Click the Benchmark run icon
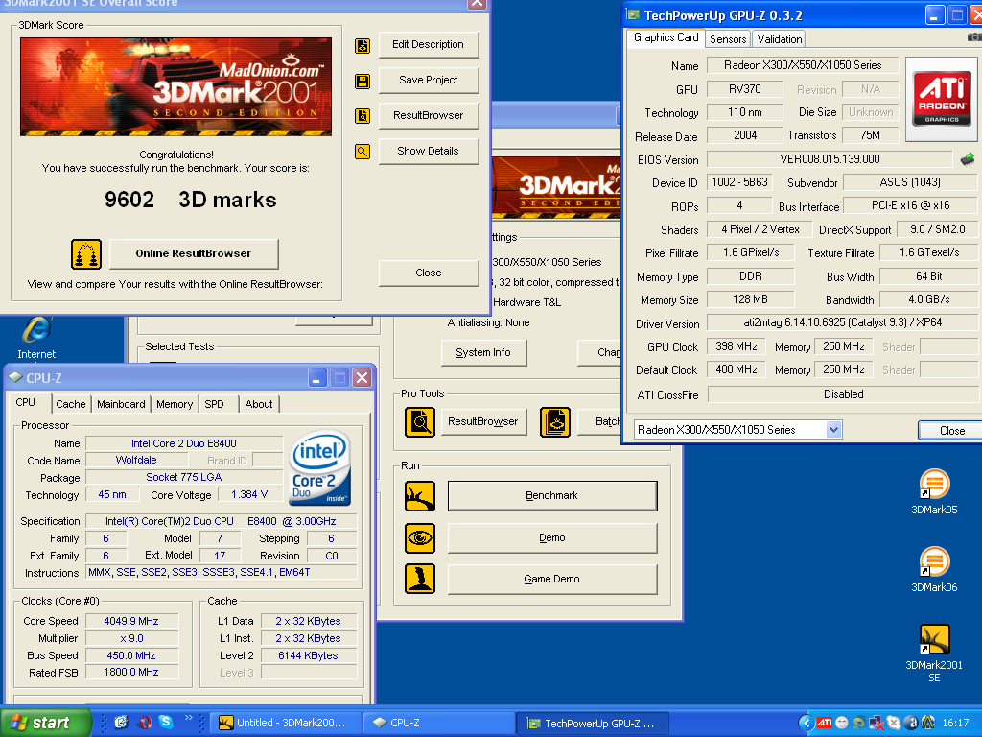The height and width of the screenshot is (737, 982). pyautogui.click(x=420, y=496)
